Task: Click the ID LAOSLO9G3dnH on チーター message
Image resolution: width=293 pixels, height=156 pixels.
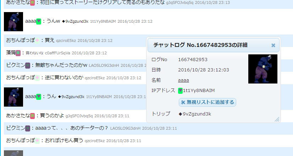Action: (125, 128)
